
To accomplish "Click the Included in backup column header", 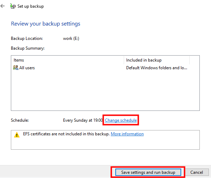I will (156, 60).
